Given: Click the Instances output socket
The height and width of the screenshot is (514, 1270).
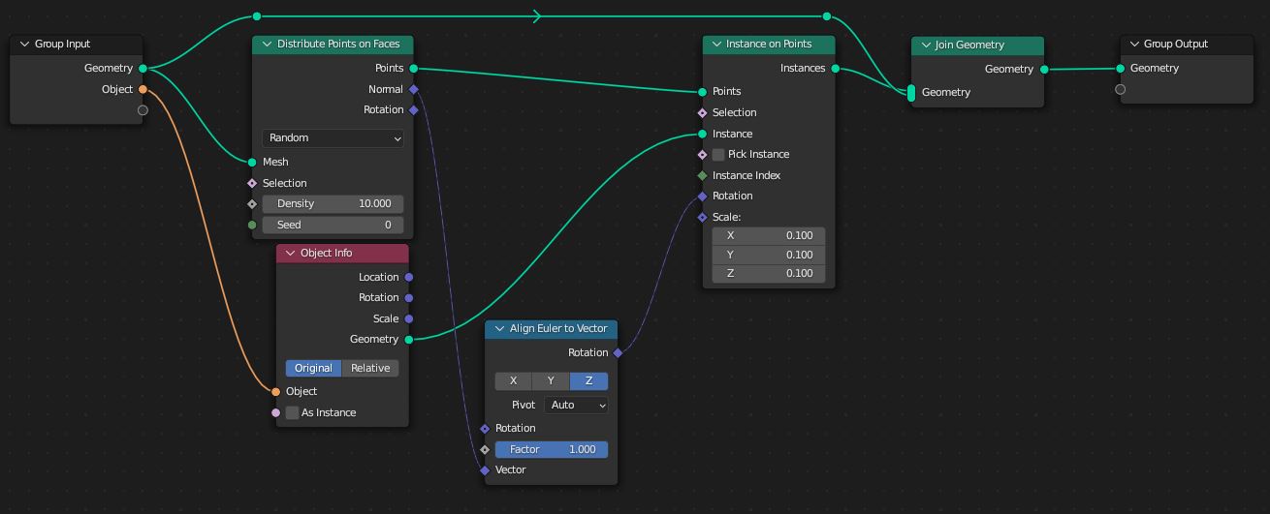Looking at the screenshot, I should coord(836,69).
